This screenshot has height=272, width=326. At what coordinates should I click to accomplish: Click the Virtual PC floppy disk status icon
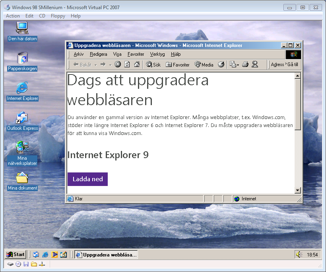[26, 264]
